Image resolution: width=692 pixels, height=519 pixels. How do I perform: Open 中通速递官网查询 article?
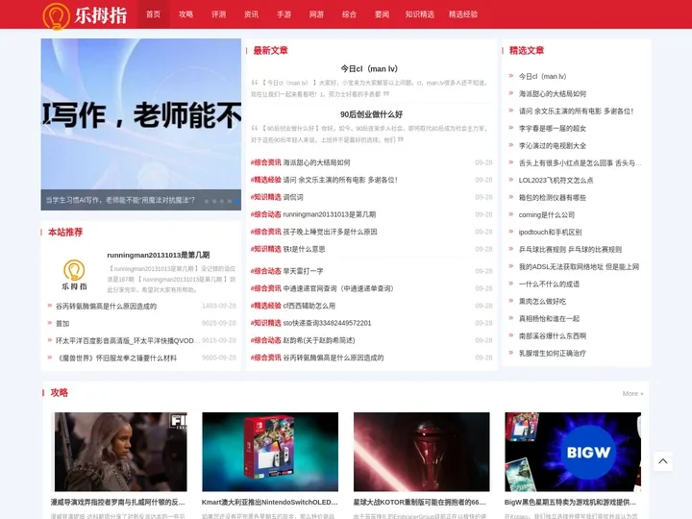tap(338, 288)
